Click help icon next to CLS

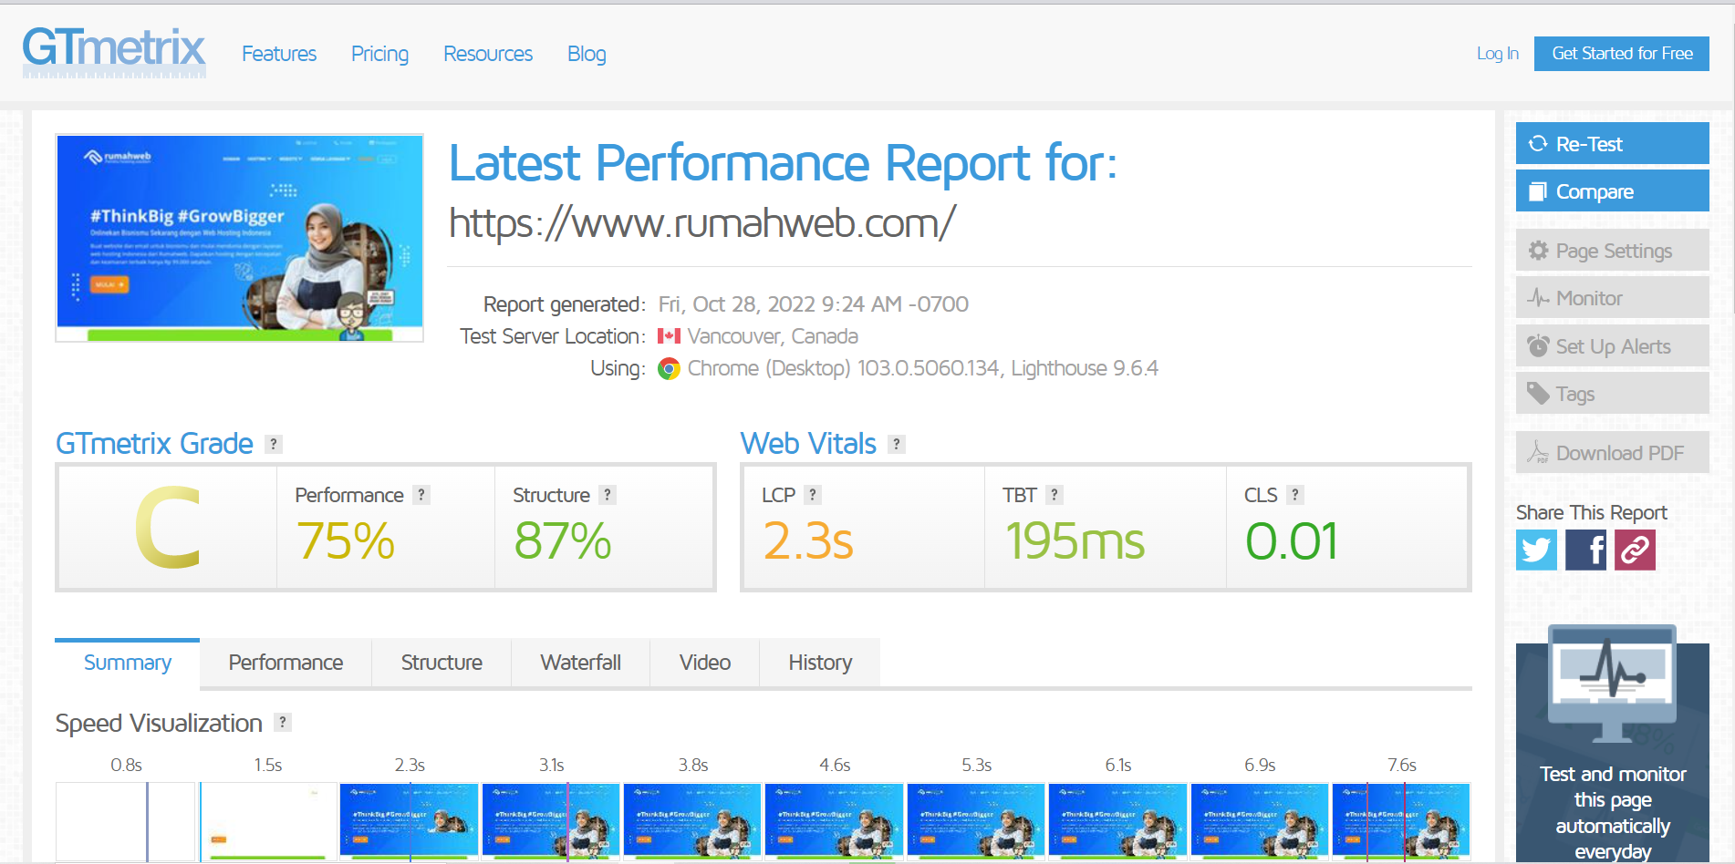(x=1294, y=495)
